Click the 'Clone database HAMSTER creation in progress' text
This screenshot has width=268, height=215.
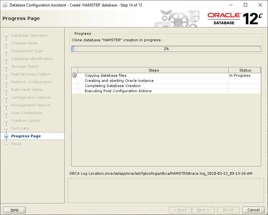coord(118,40)
